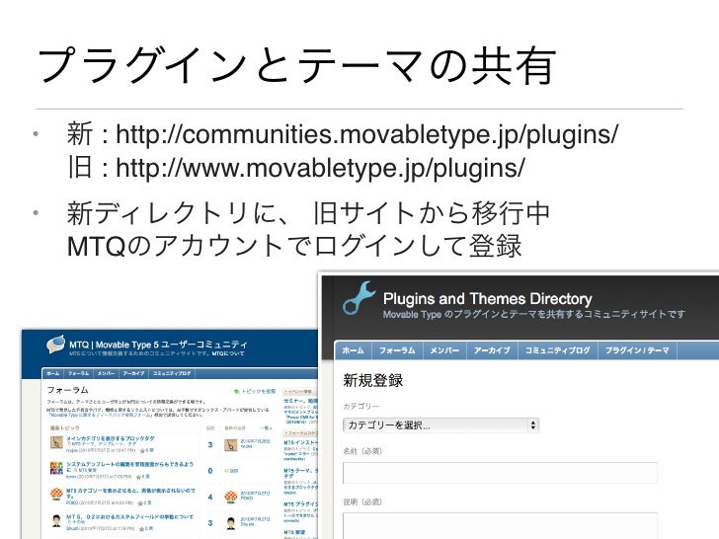
Task: Open the カテゴリーを選択 dropdown
Action: pyautogui.click(x=440, y=424)
